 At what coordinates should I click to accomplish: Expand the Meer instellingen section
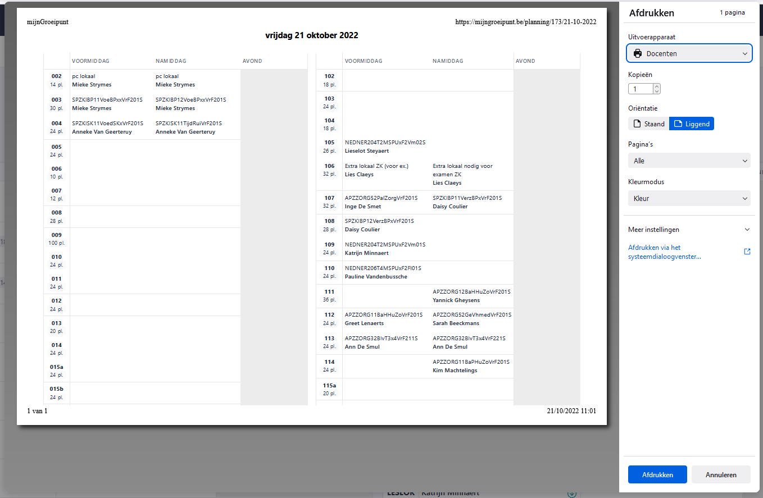tap(689, 230)
